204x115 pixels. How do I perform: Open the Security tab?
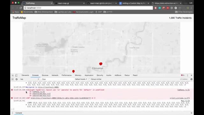pos(100,75)
